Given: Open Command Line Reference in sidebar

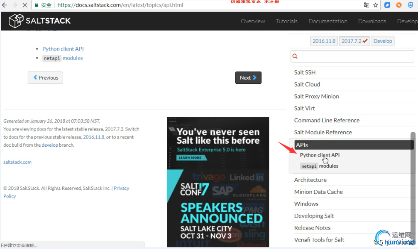Looking at the screenshot, I should pyautogui.click(x=327, y=120).
